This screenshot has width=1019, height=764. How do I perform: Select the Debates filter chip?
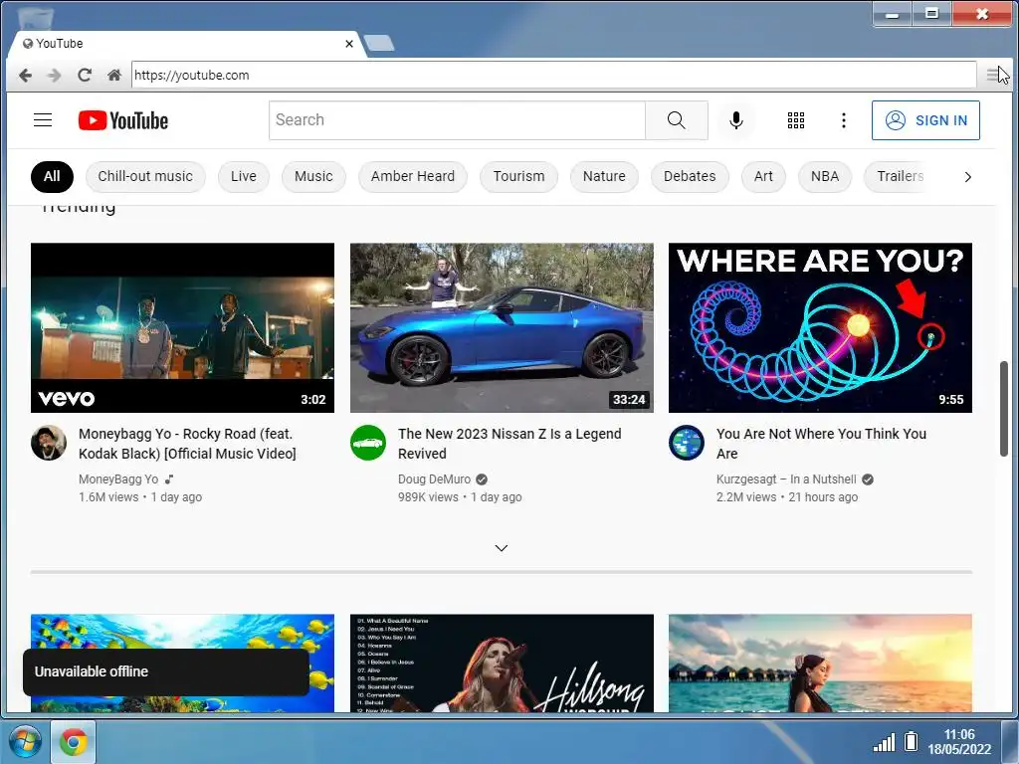click(690, 177)
